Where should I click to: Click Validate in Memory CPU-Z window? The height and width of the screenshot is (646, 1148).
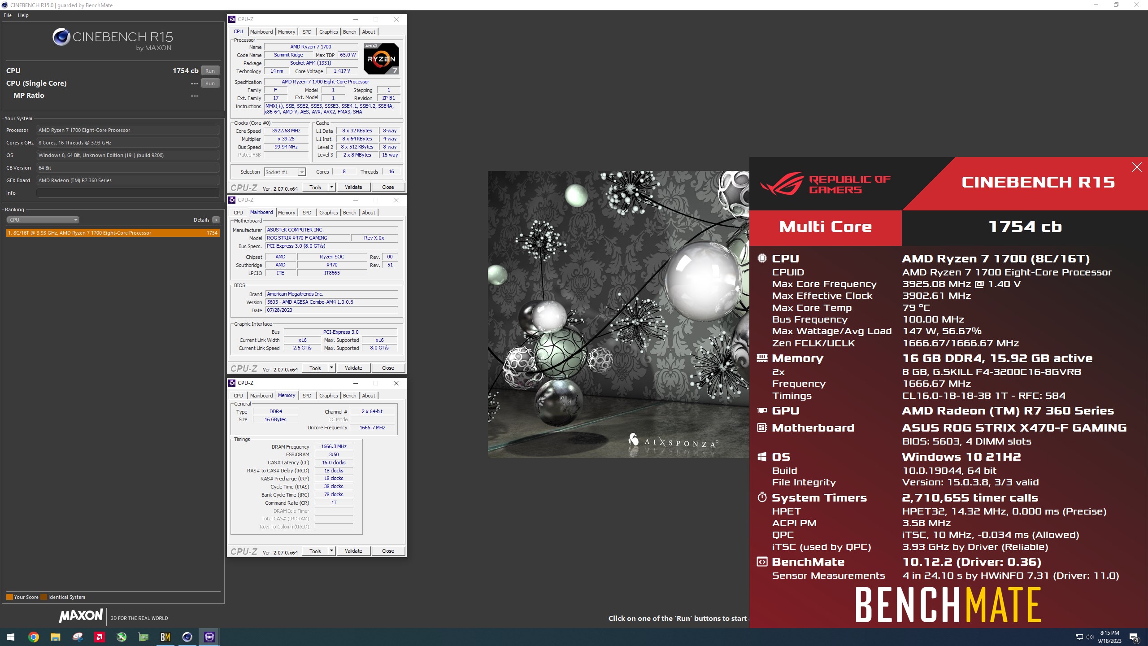coord(353,551)
